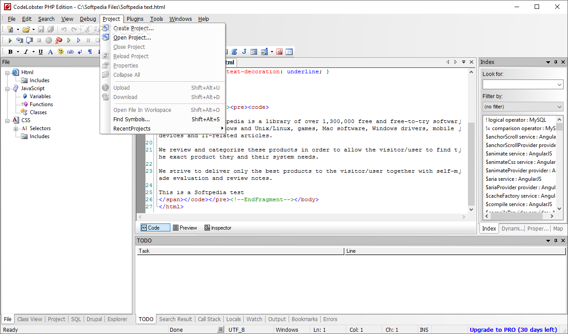The height and width of the screenshot is (334, 568).
Task: Click the Save All toolbar icon
Action: click(x=51, y=29)
